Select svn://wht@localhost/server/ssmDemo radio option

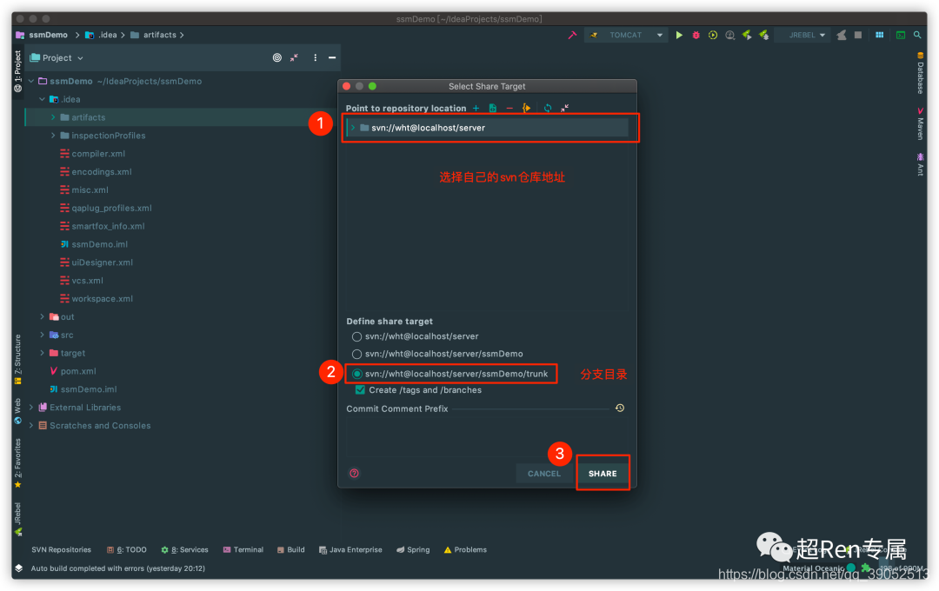click(x=357, y=355)
